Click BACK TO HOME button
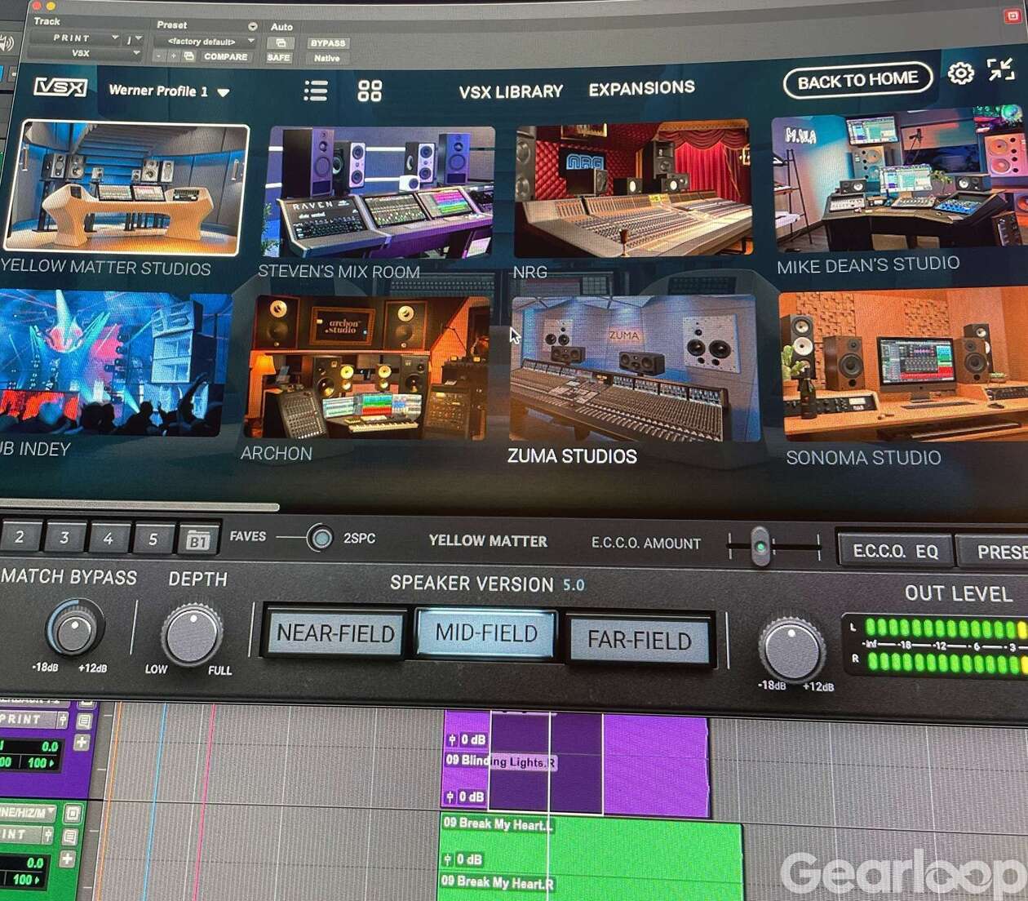 [857, 80]
